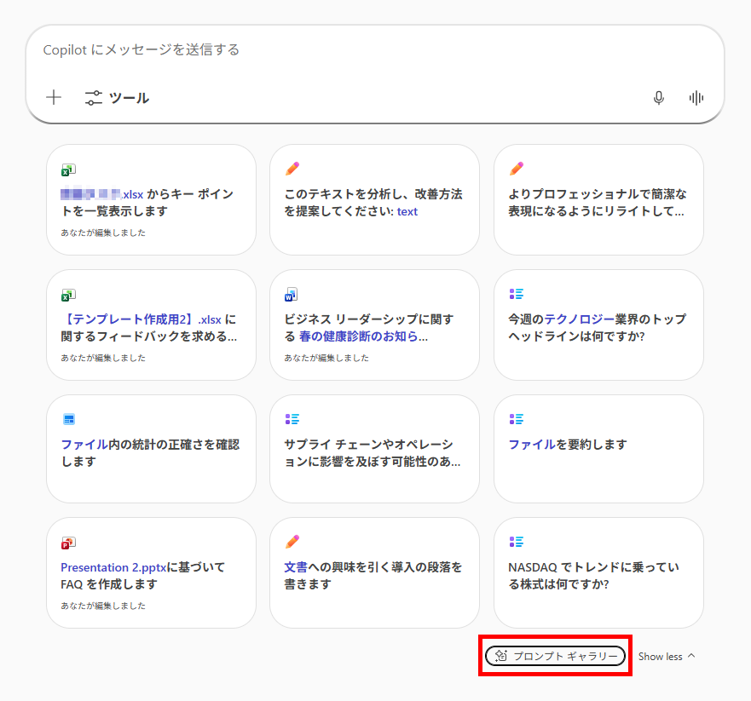Click sparkle icon in プロンプト ギャラリー button
Viewport: 751px width, 701px height.
[x=501, y=656]
